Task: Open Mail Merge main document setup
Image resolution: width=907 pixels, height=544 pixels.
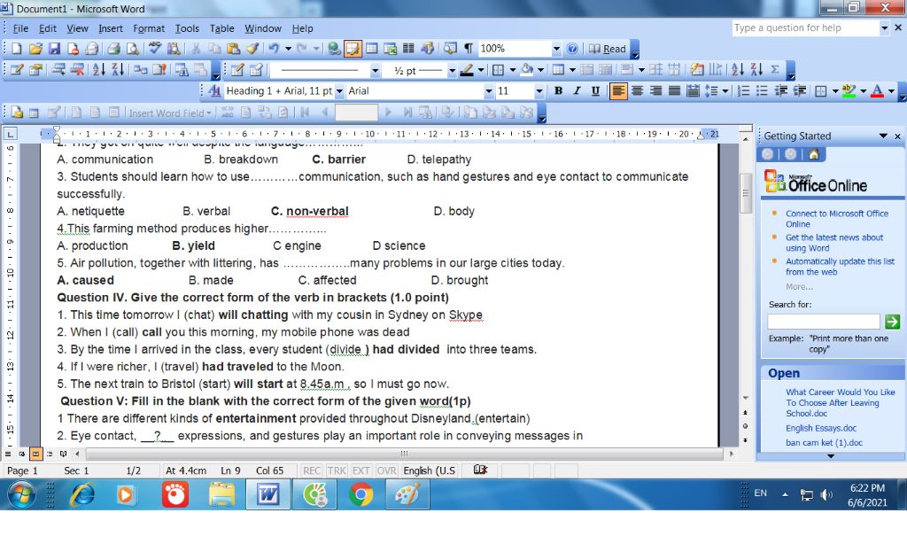Action: tap(17, 113)
